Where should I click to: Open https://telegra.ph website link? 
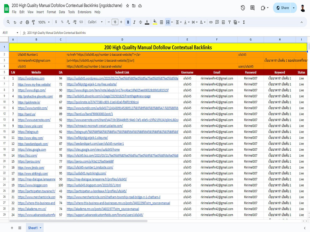click(x=28, y=132)
